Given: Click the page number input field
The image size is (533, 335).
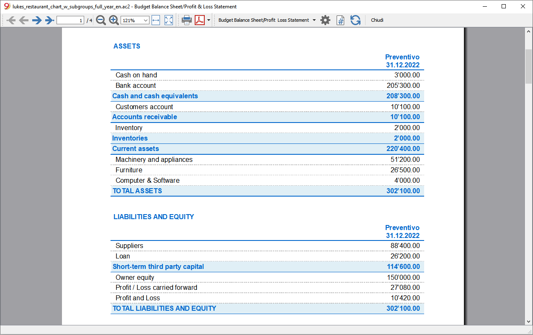Looking at the screenshot, I should click(70, 20).
